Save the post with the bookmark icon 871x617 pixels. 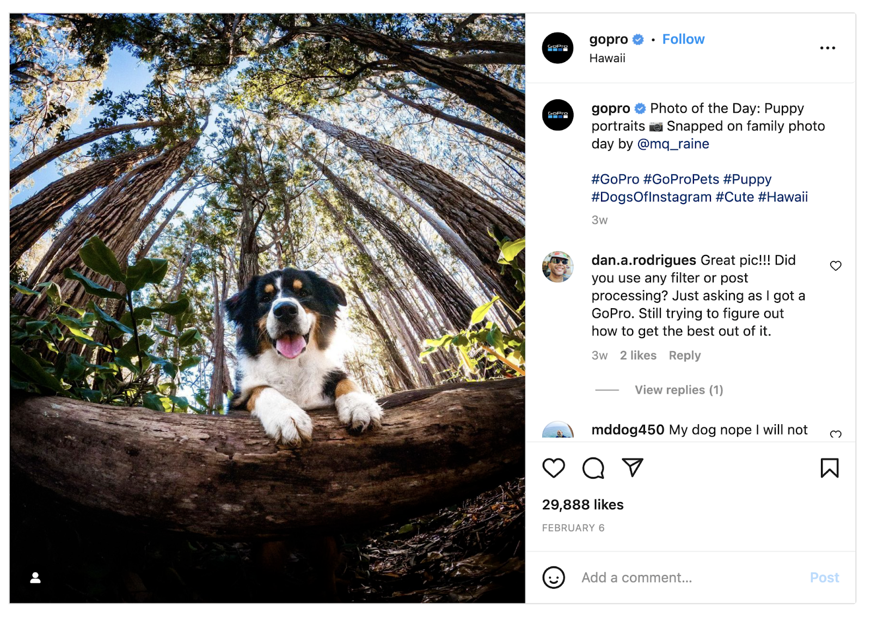coord(829,468)
